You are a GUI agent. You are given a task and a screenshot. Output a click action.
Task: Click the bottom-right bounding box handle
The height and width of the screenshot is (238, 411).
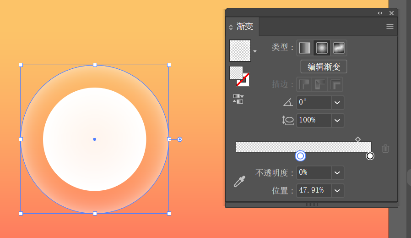click(x=169, y=214)
